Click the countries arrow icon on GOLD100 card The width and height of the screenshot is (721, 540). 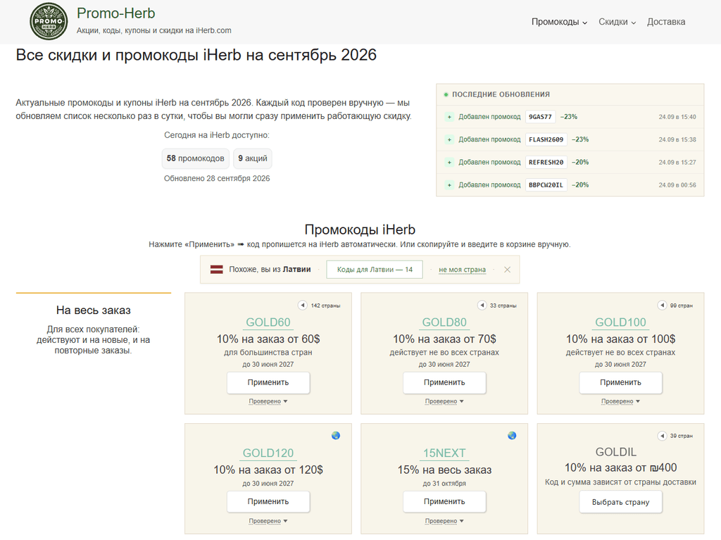(662, 306)
